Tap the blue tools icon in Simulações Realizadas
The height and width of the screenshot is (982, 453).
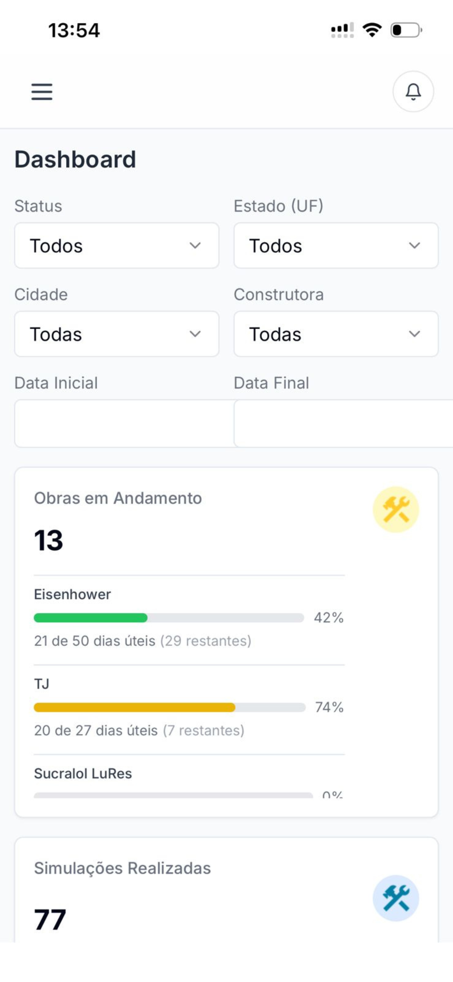pos(396,898)
